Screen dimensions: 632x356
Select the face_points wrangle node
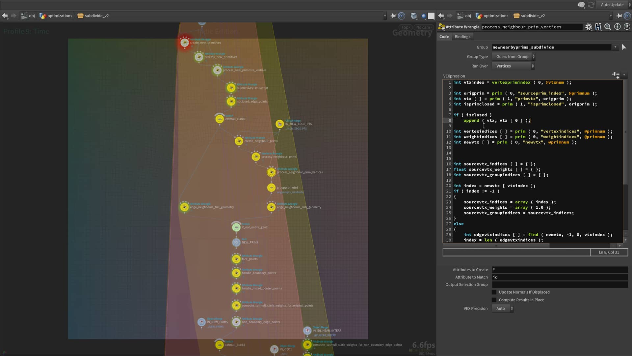[x=236, y=259]
